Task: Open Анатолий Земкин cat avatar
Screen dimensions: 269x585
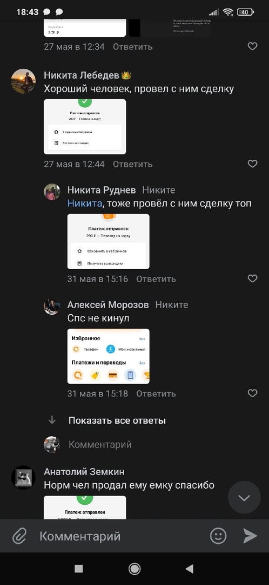Action: [x=23, y=478]
